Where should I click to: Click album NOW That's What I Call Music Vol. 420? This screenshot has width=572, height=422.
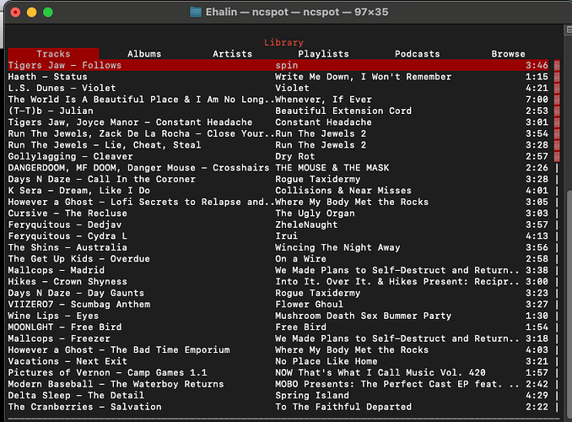point(380,372)
